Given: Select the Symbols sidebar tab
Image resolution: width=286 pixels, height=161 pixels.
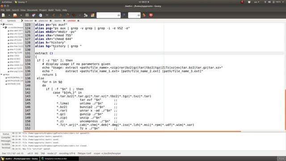Looking at the screenshot, I should coord(12,21).
